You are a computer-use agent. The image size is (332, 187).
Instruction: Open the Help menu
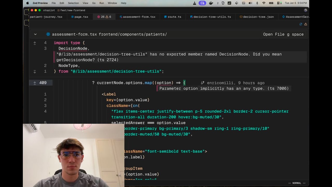tap(124, 3)
